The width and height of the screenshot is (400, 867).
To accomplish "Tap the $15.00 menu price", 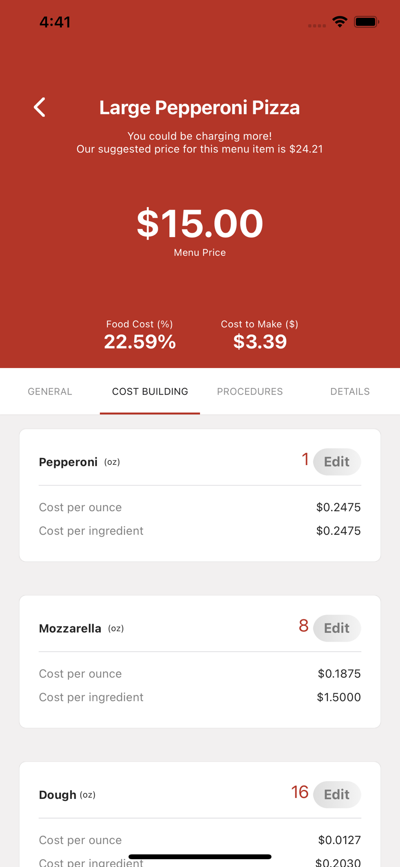I will coord(200,223).
